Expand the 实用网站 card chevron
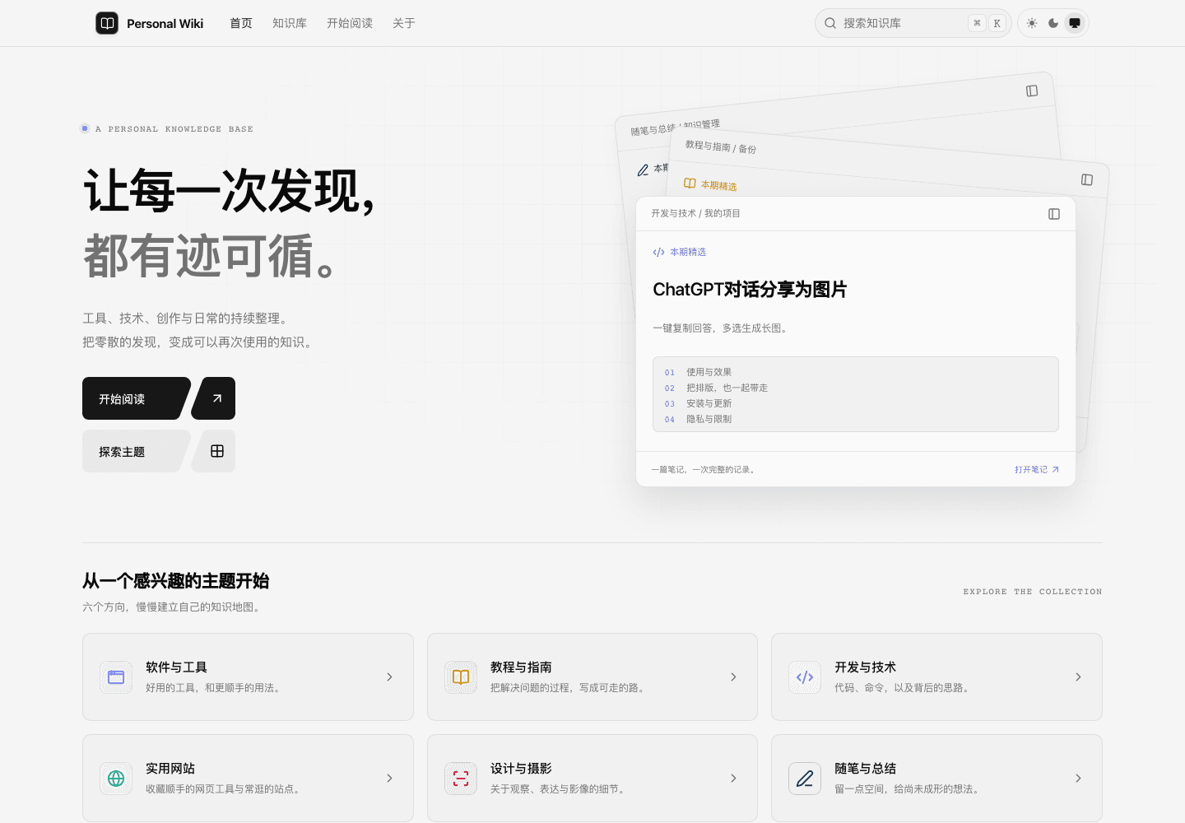The width and height of the screenshot is (1185, 823). pos(389,779)
